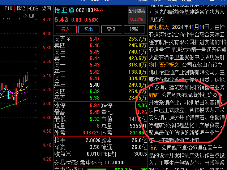
Task: Click the magenta marker dots above chart
Action: click(12, 19)
